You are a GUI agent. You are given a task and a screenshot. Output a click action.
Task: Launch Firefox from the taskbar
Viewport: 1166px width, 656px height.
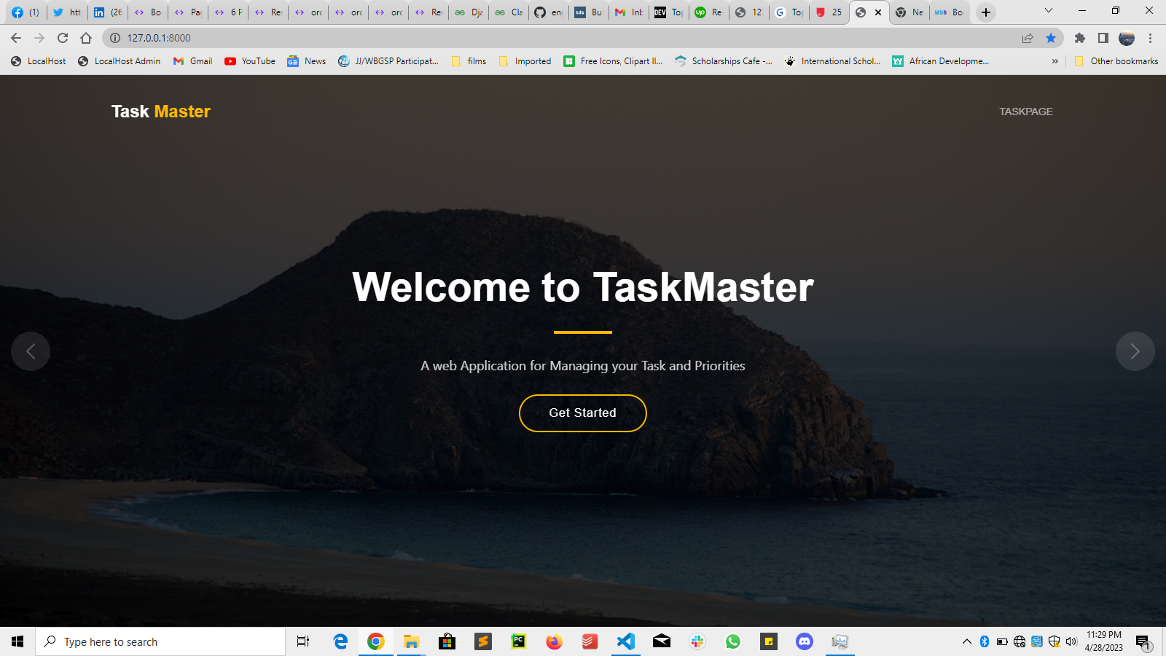554,641
